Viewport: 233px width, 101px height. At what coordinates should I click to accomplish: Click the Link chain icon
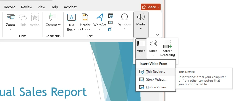point(23,17)
